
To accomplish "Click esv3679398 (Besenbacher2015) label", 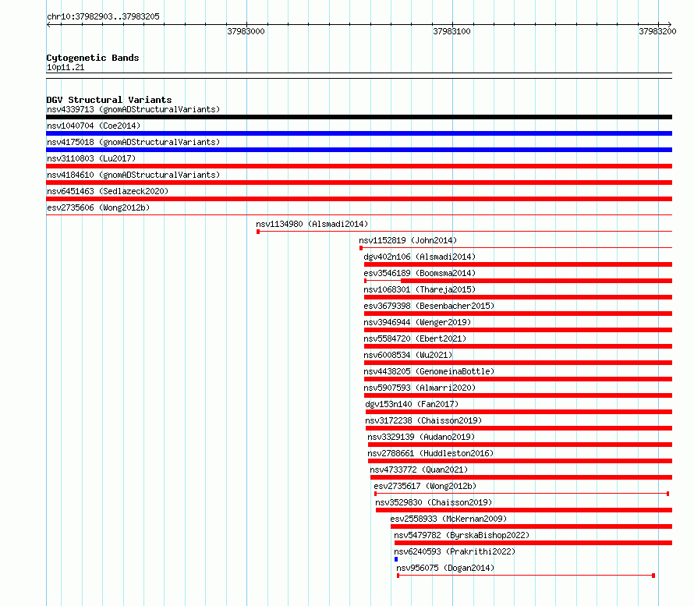I will point(429,306).
